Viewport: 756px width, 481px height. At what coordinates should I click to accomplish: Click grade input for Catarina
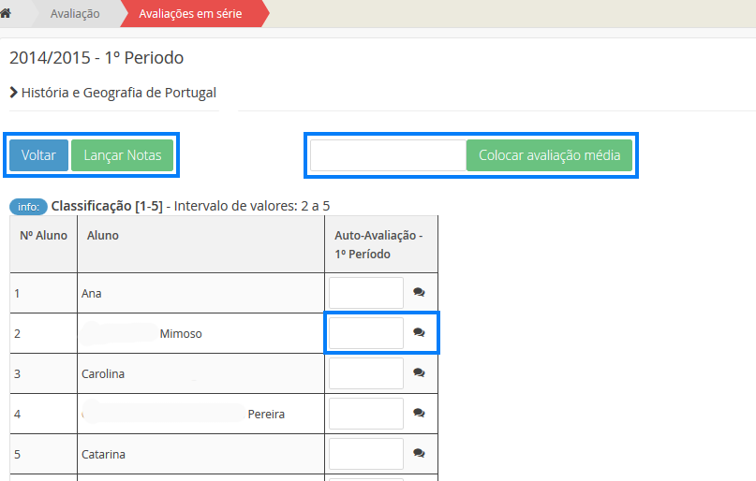point(365,454)
